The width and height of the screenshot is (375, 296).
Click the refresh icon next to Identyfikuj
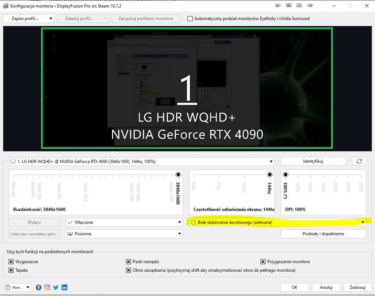coord(359,161)
